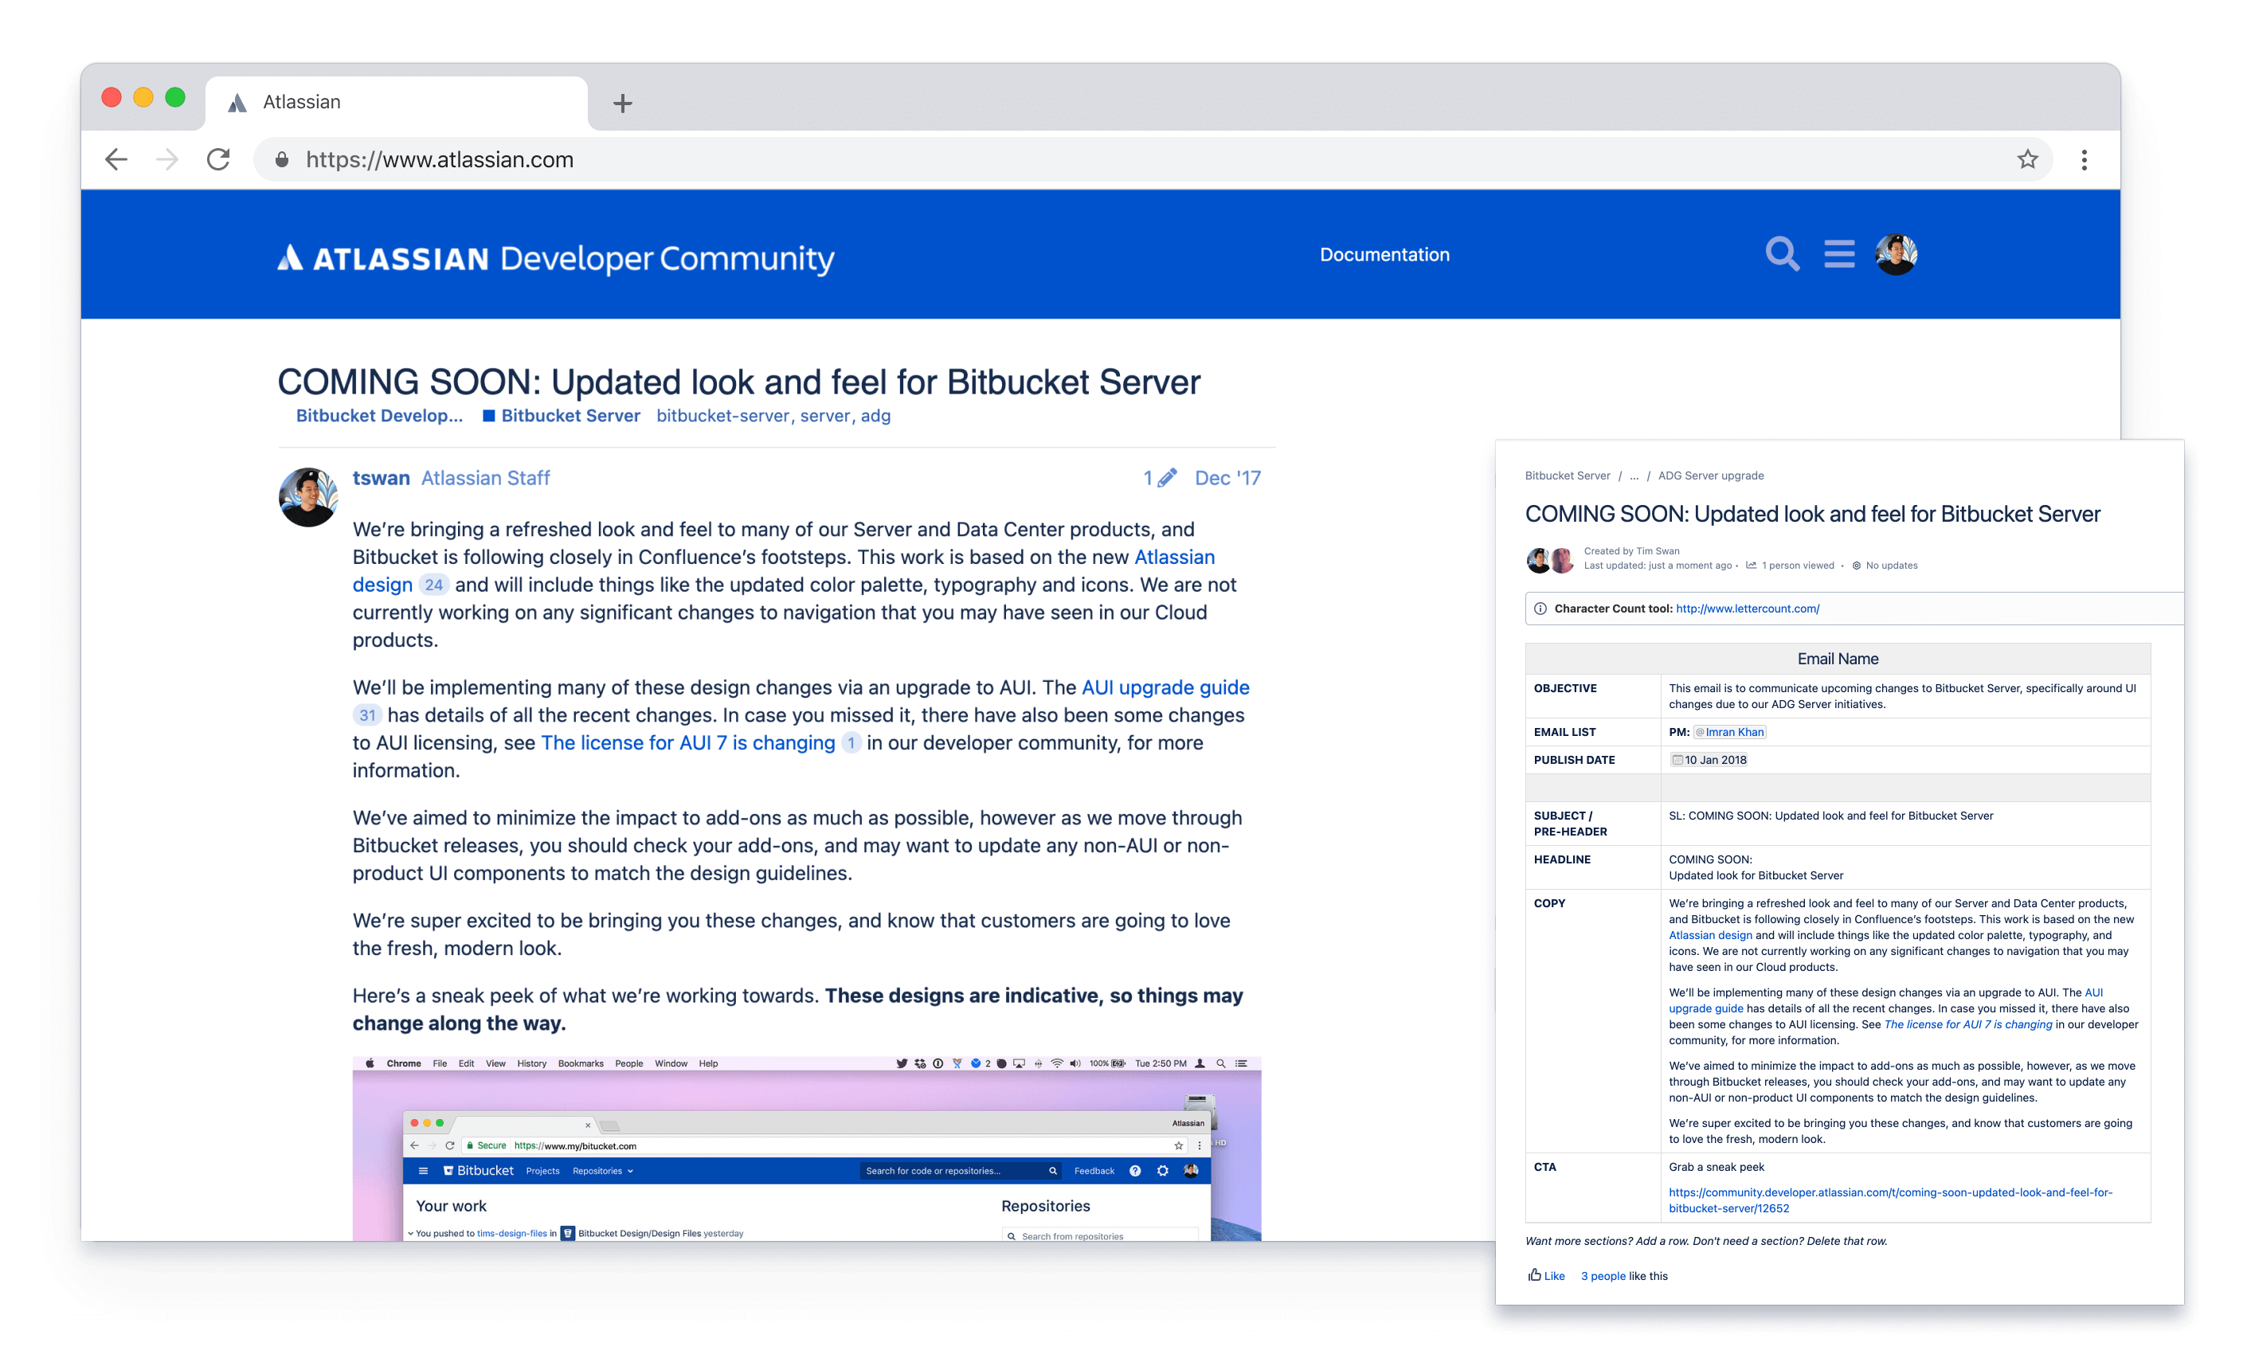Click the address bar URL field
Viewport: 2247px width, 1370px height.
(1094, 159)
